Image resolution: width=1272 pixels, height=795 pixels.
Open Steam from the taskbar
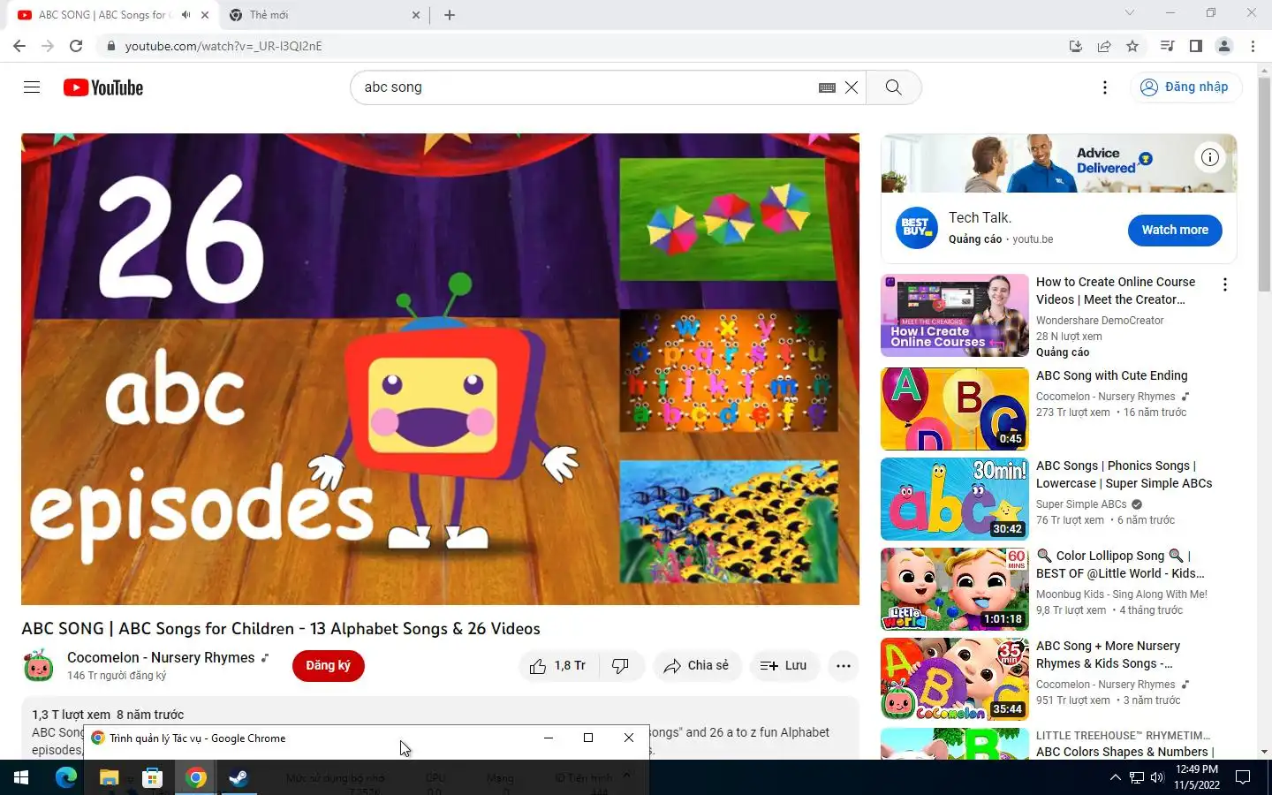click(x=238, y=777)
